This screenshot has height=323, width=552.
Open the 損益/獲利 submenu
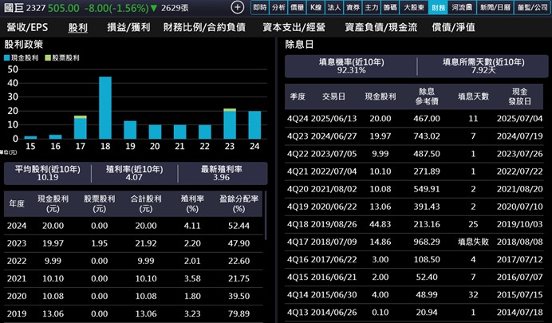tap(128, 27)
